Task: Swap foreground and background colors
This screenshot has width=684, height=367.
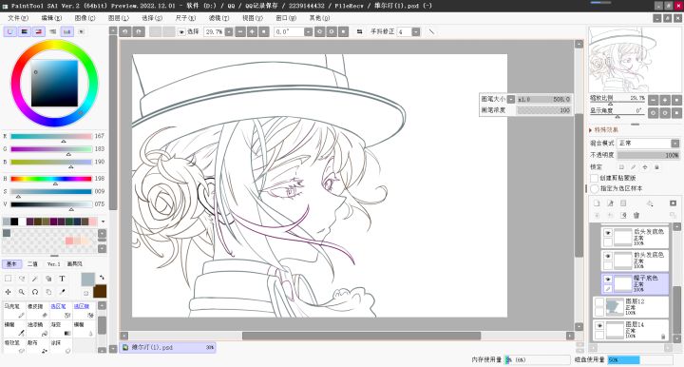Action: click(x=102, y=277)
